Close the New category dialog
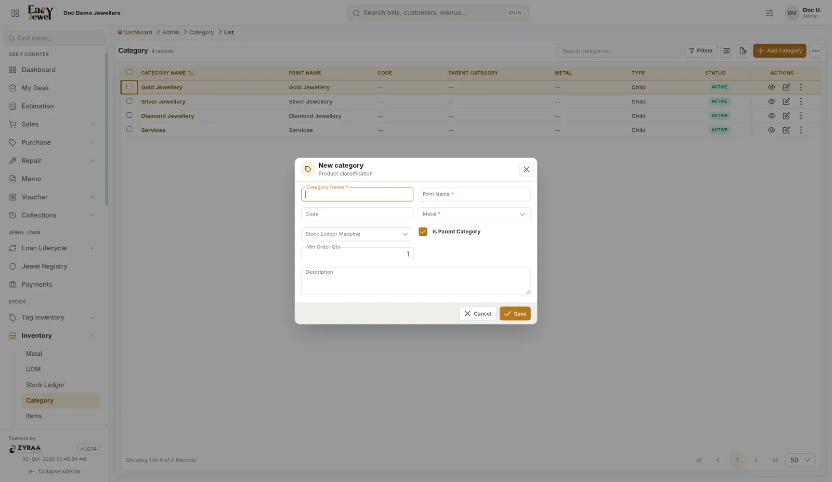Screen dimensions: 832x482 (526, 169)
